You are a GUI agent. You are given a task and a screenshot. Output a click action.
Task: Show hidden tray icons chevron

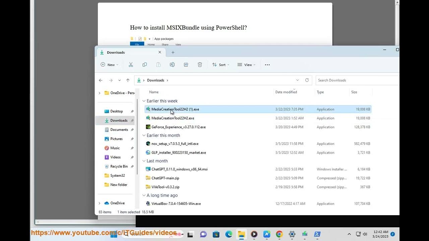(349, 234)
